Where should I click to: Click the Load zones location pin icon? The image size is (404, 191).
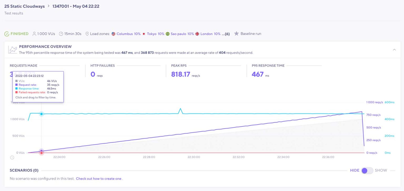coord(87,34)
